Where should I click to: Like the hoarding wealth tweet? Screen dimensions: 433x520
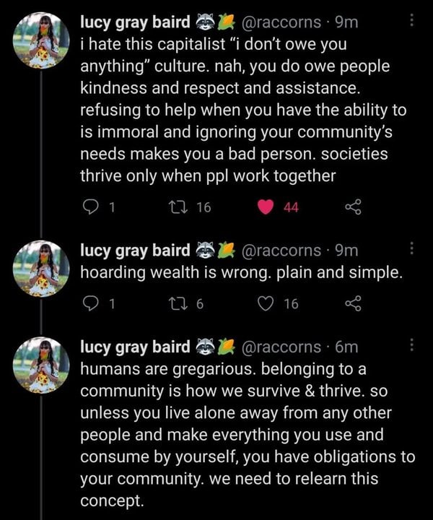(266, 304)
